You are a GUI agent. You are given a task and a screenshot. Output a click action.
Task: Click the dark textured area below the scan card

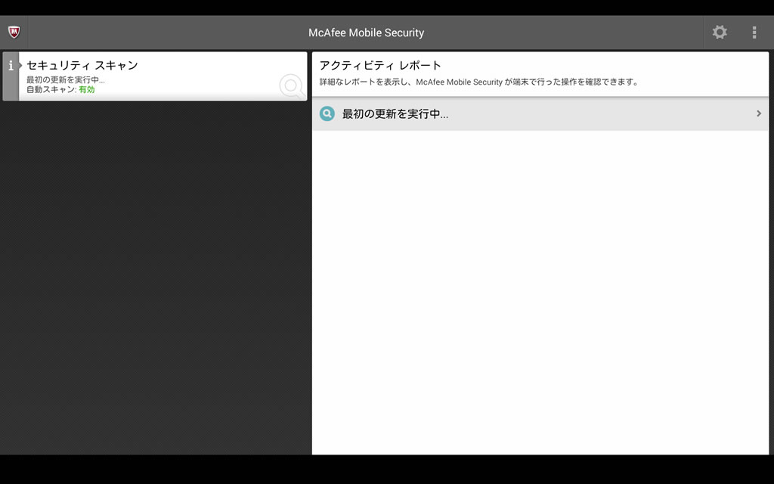(155, 280)
